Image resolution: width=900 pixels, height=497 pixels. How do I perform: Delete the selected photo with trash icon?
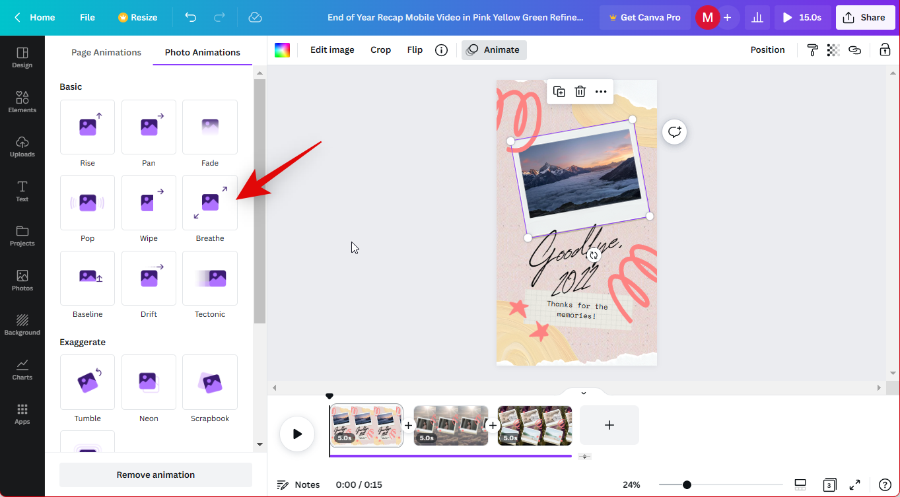click(580, 92)
